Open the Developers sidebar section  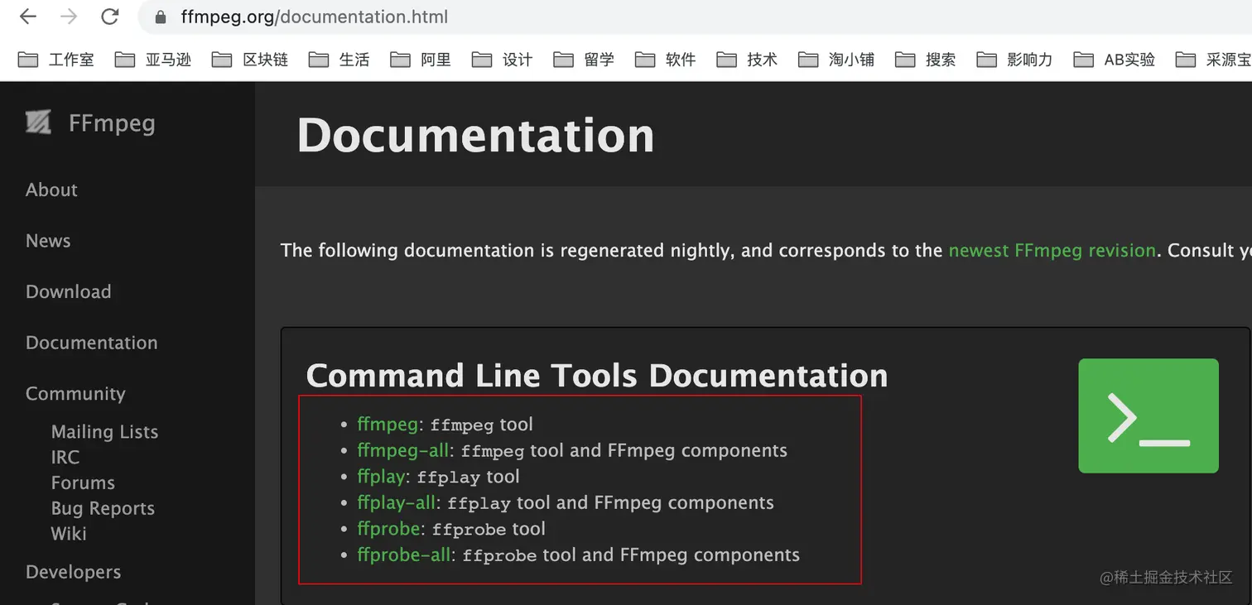73,572
